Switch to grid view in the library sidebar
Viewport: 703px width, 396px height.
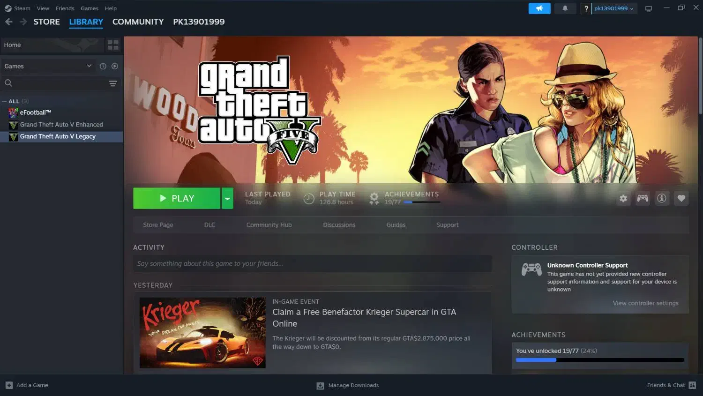click(x=112, y=45)
